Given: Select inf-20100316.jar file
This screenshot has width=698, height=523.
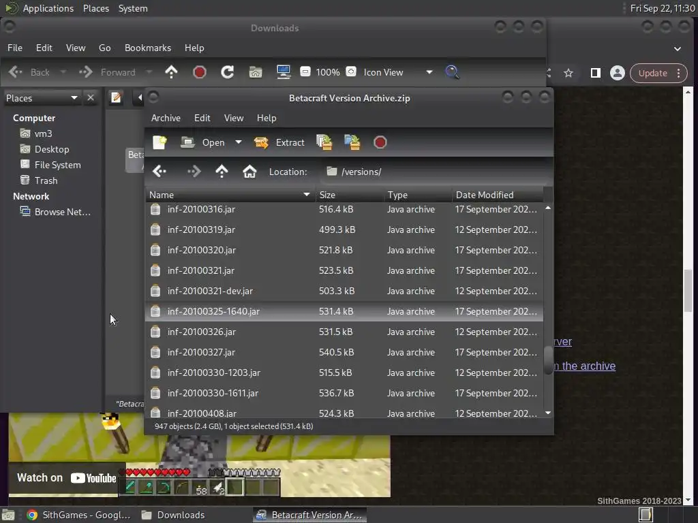Looking at the screenshot, I should [344, 209].
